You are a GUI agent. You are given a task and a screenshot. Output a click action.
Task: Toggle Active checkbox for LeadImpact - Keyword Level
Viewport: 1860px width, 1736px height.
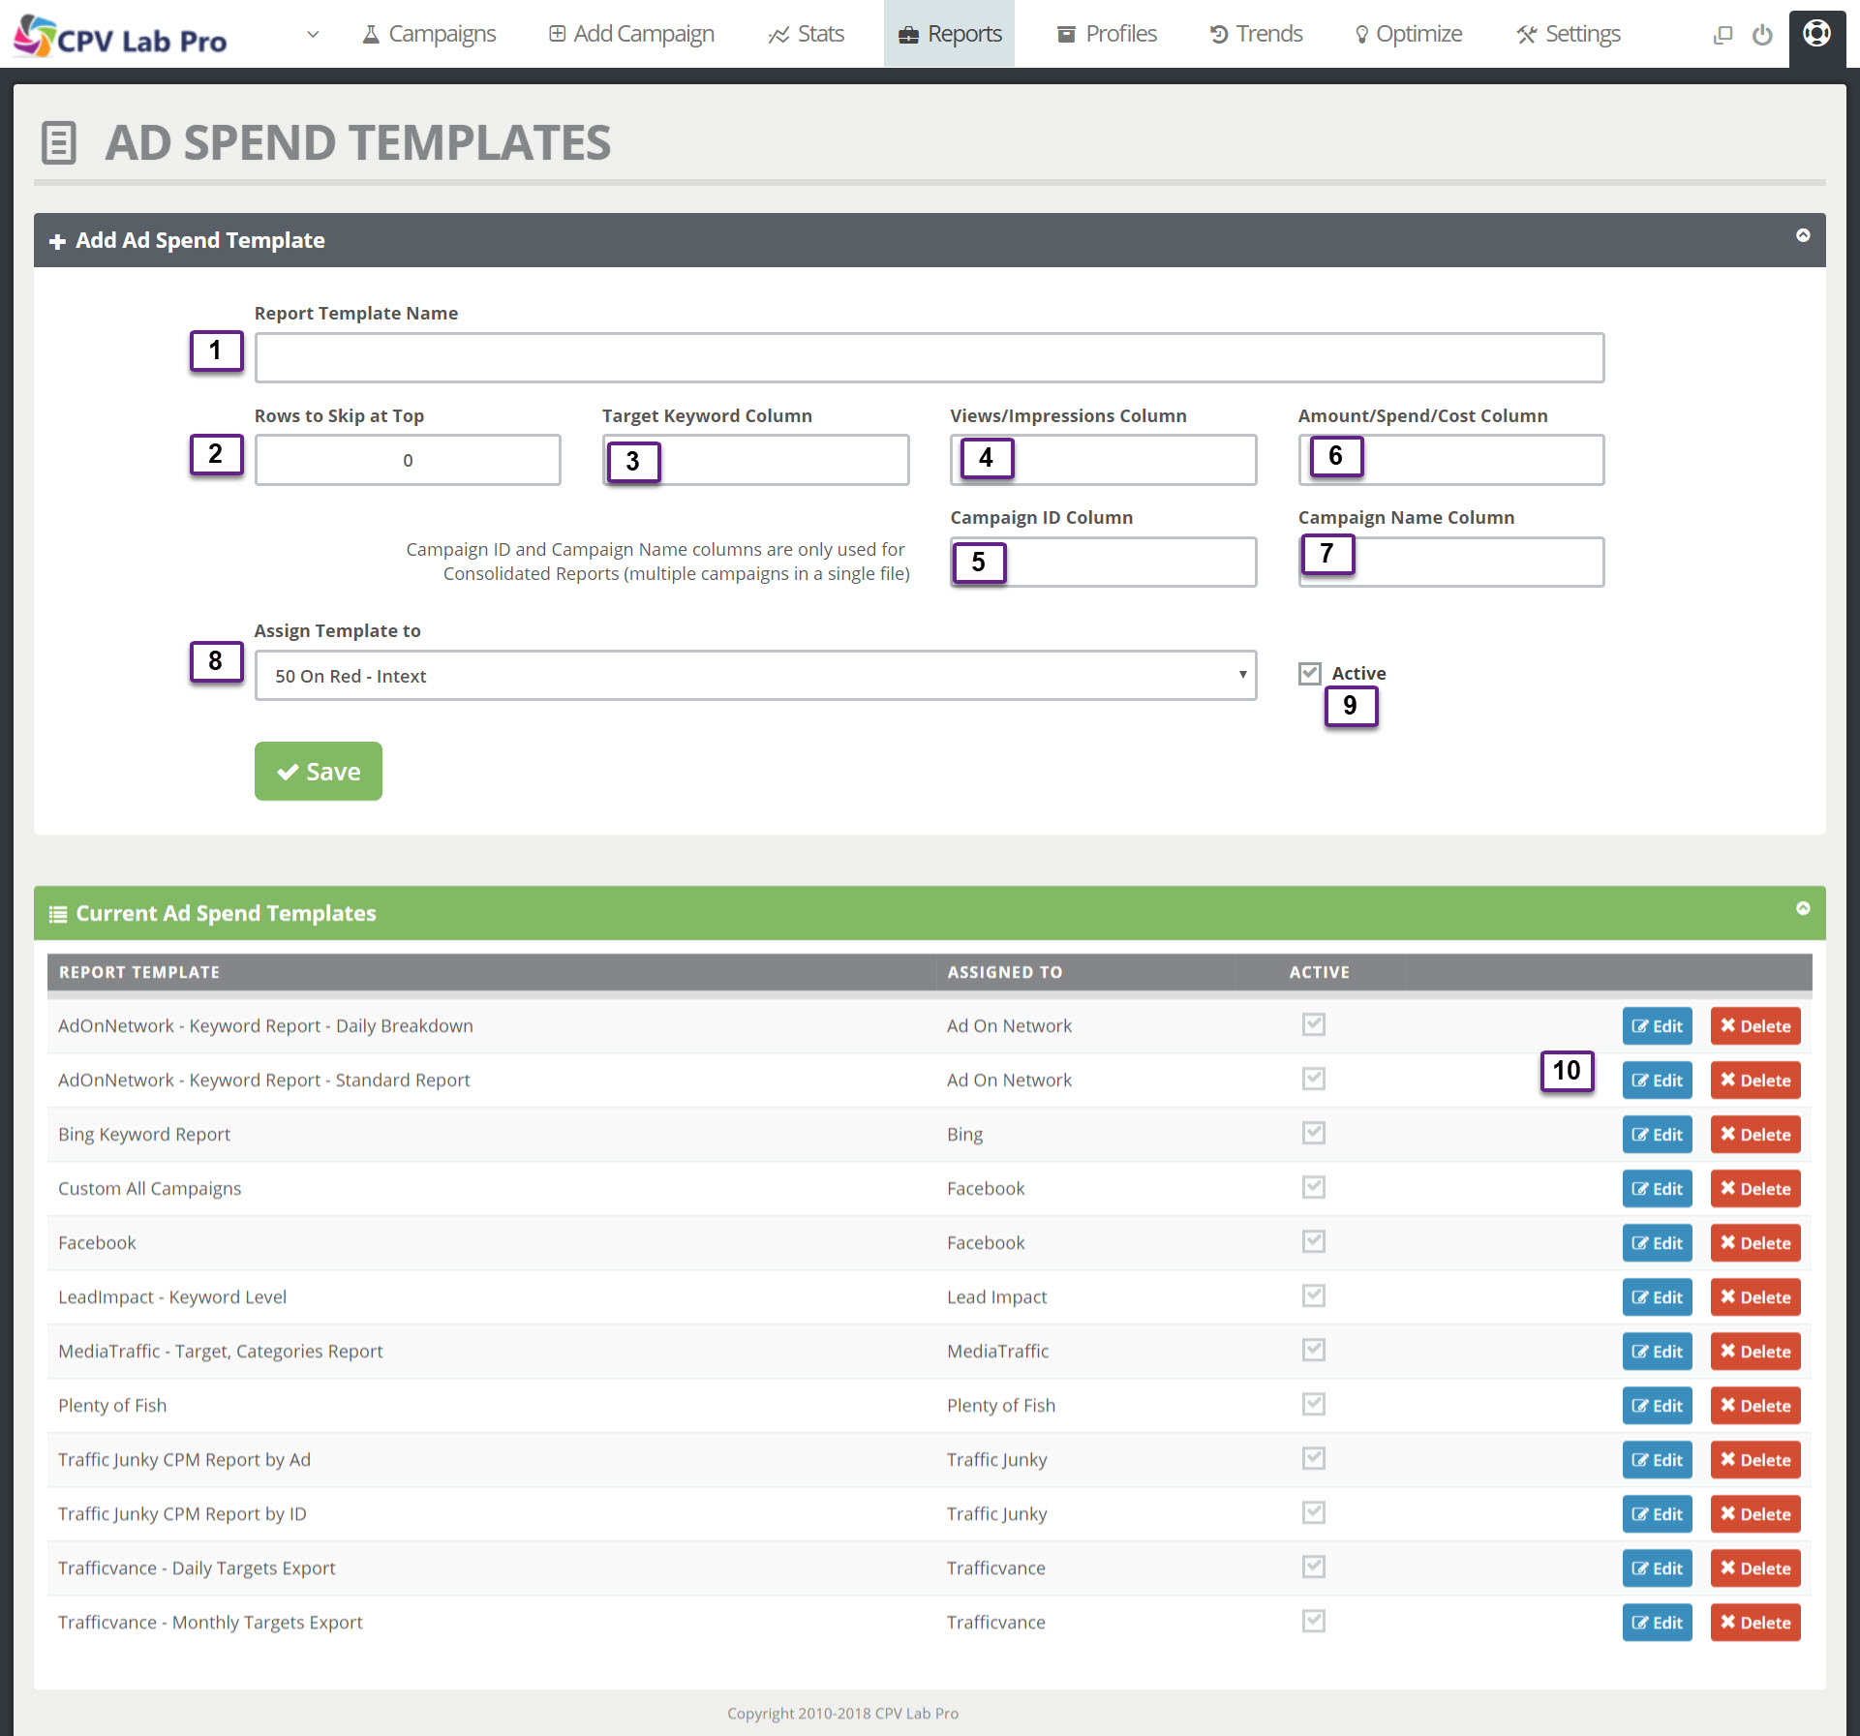click(1314, 1295)
